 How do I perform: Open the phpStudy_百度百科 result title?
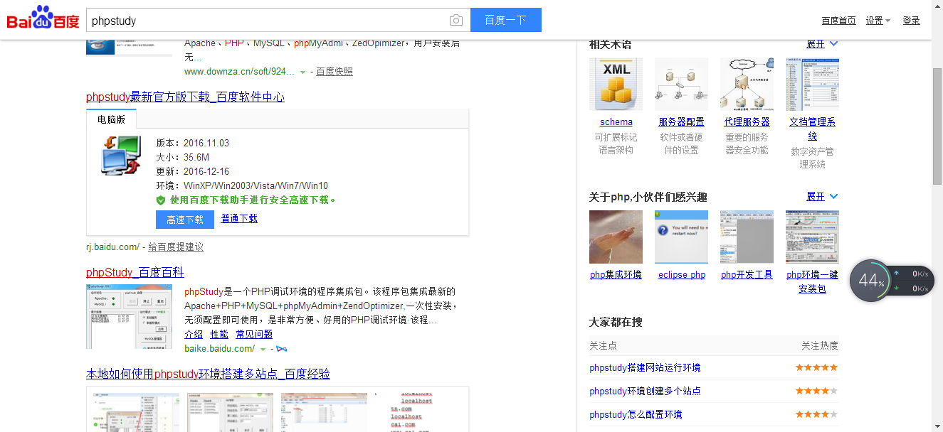135,273
